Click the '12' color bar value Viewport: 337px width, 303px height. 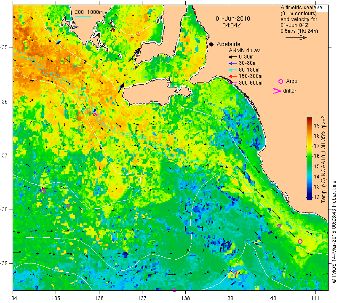(x=317, y=197)
